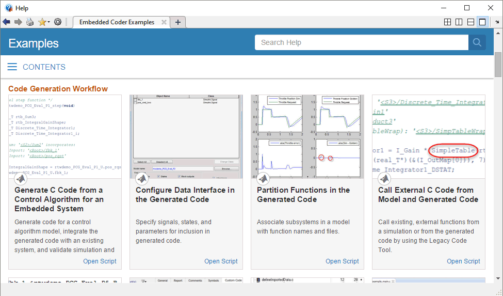Close the Embedded Coder Examples tab
This screenshot has height=296, width=503.
164,22
